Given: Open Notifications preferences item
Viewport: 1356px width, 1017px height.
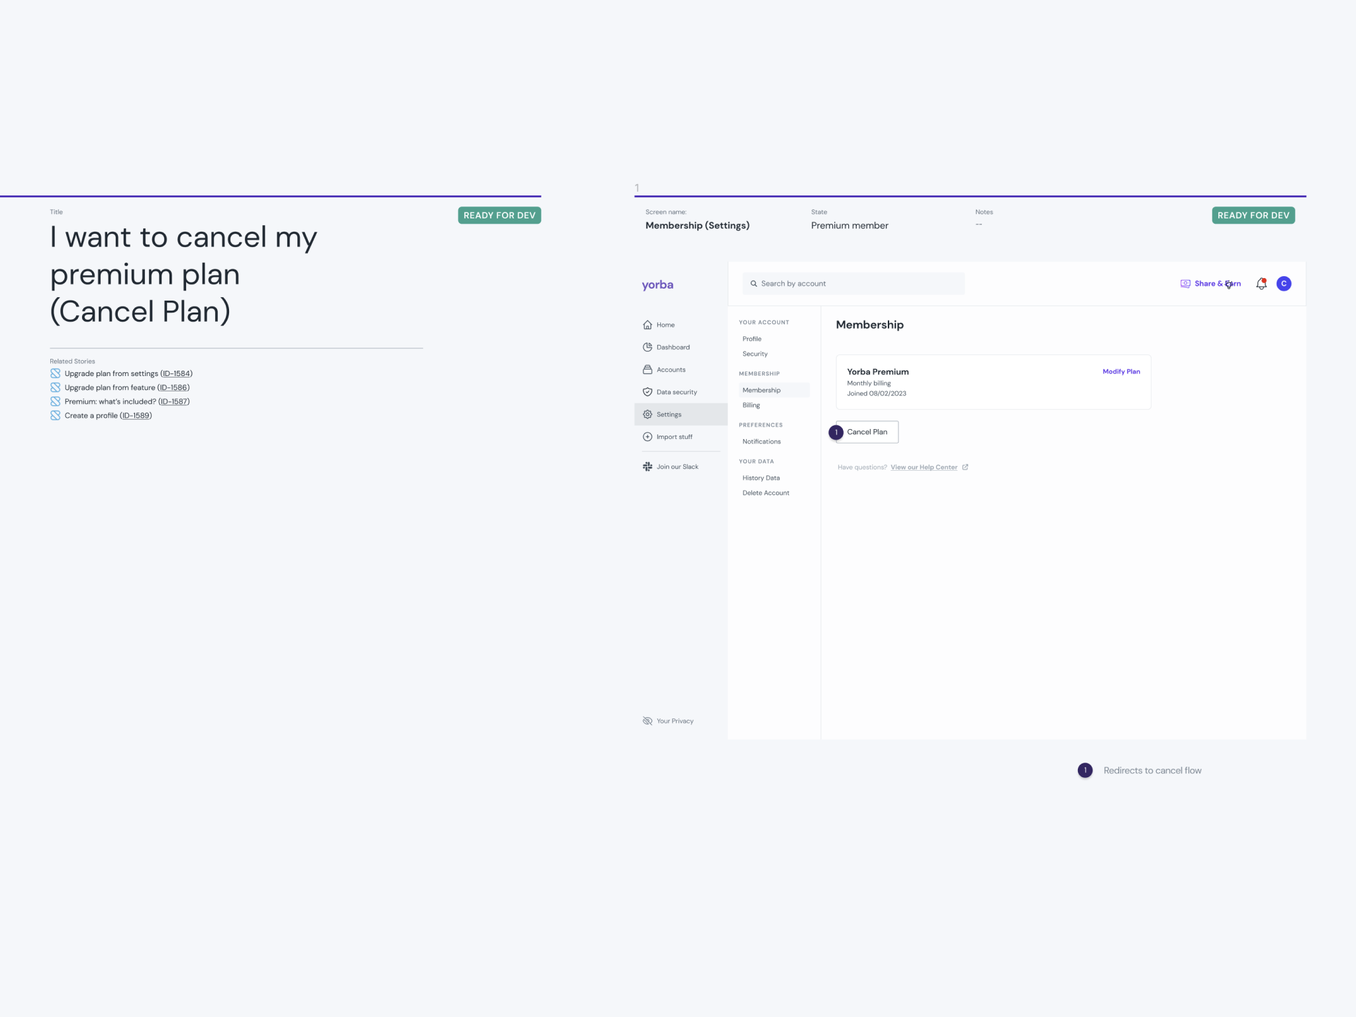Looking at the screenshot, I should pyautogui.click(x=761, y=442).
